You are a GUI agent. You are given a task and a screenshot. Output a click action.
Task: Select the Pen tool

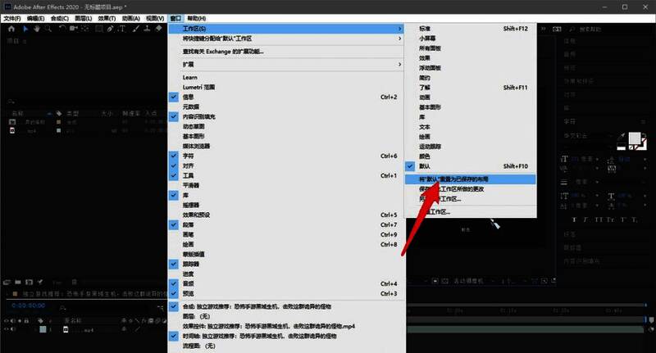click(111, 29)
